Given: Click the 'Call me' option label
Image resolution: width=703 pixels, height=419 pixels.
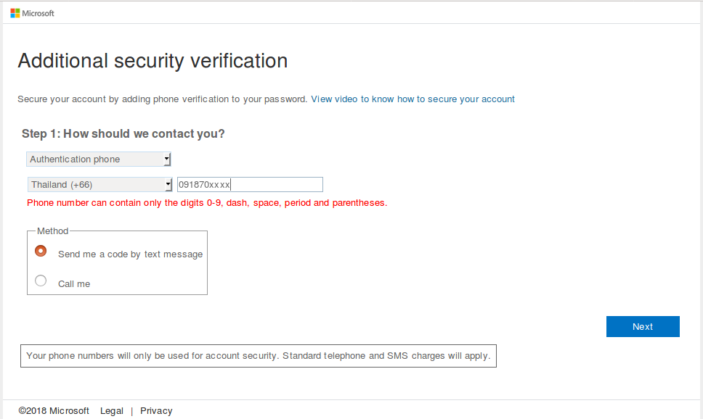Looking at the screenshot, I should tap(74, 284).
